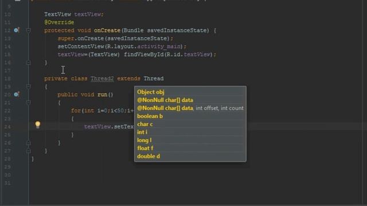The width and height of the screenshot is (367, 206).
Task: Collapse the run method body on line 21
Action: (x=29, y=102)
